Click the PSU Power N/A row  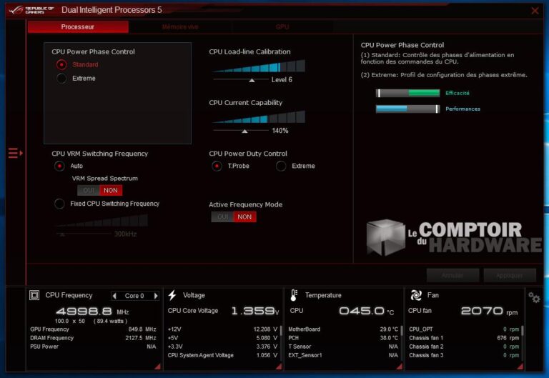[93, 347]
